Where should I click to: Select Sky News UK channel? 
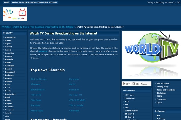76,95
